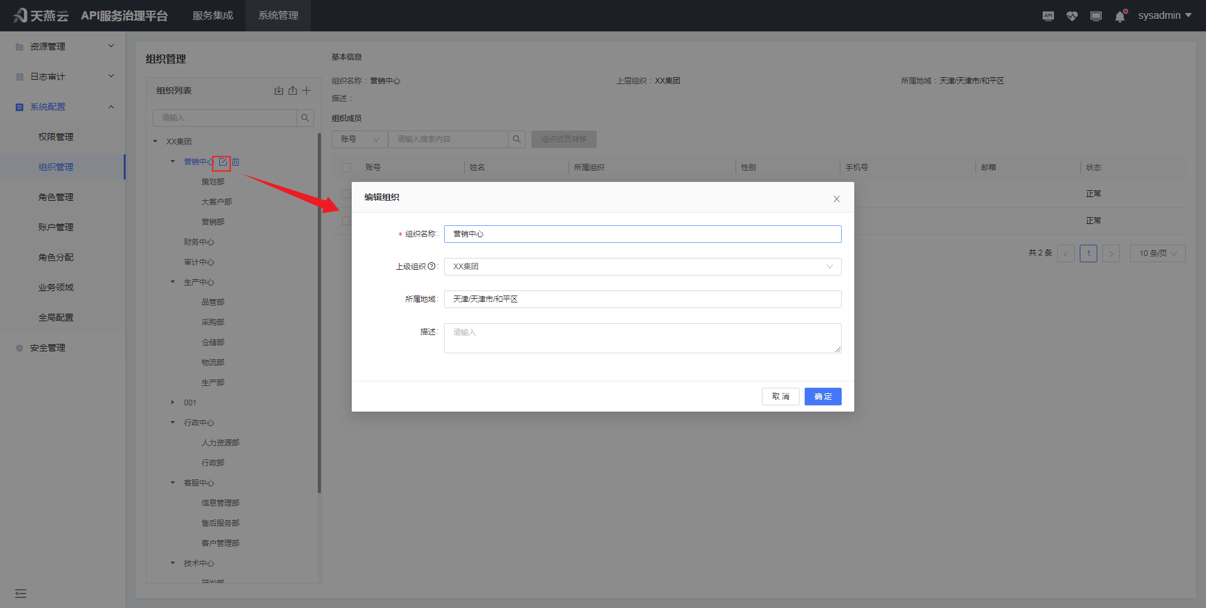This screenshot has height=608, width=1206.
Task: Open the sysadmin user dropdown
Action: (1164, 16)
